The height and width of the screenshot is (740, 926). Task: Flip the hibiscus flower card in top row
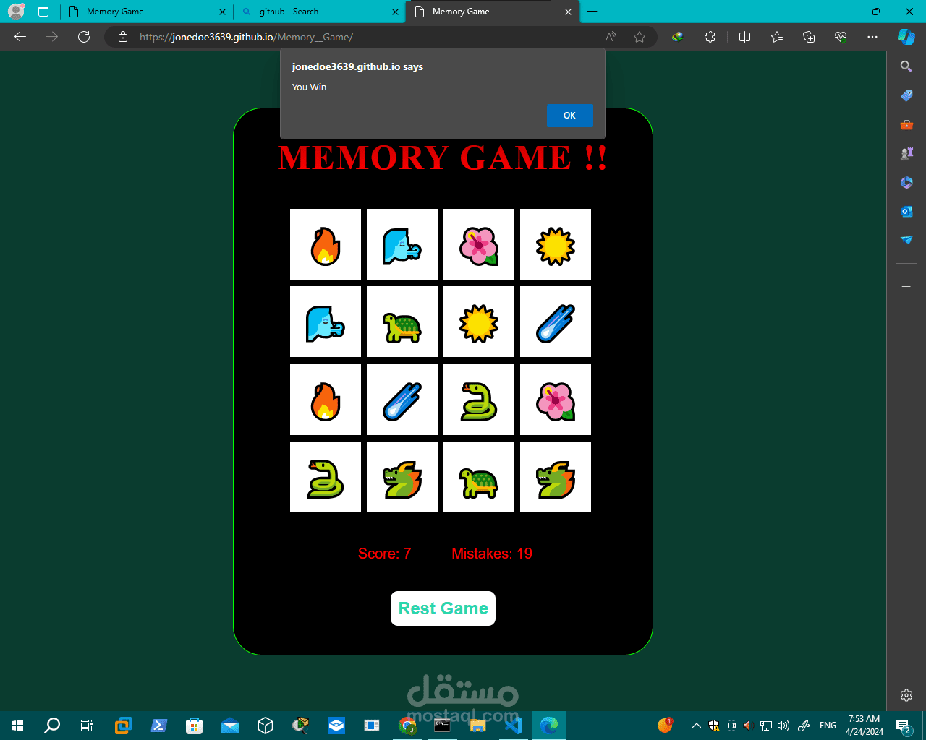click(x=479, y=244)
